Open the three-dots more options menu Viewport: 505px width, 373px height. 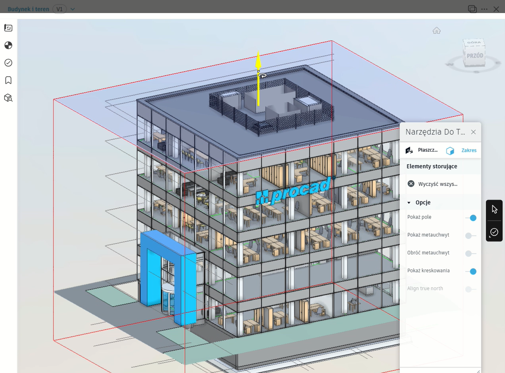pos(484,9)
